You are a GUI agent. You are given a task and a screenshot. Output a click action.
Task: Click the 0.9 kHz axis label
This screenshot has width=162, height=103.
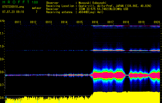tap(2, 59)
